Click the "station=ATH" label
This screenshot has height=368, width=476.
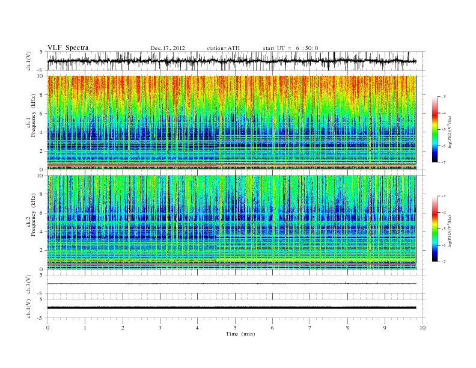(223, 48)
